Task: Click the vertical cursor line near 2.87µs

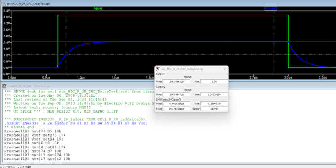Action: [x=274, y=43]
